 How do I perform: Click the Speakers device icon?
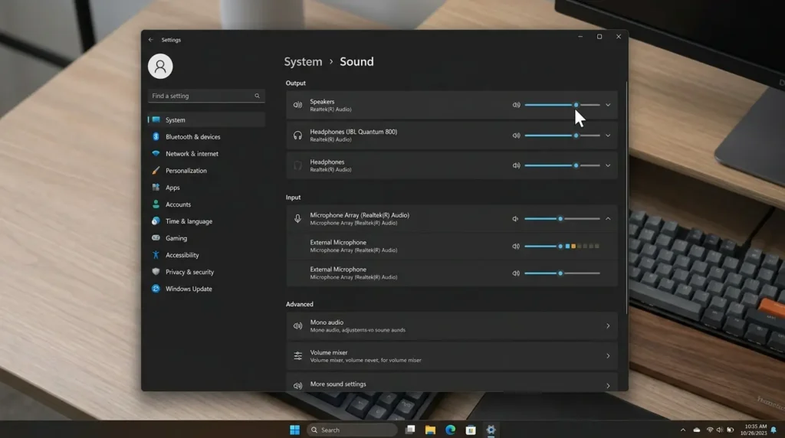[298, 105]
